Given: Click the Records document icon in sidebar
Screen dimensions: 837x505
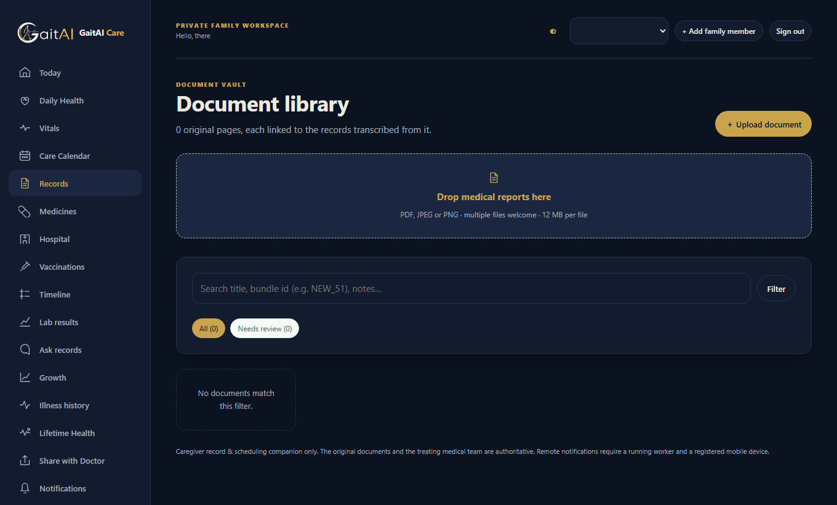Looking at the screenshot, I should pos(25,184).
